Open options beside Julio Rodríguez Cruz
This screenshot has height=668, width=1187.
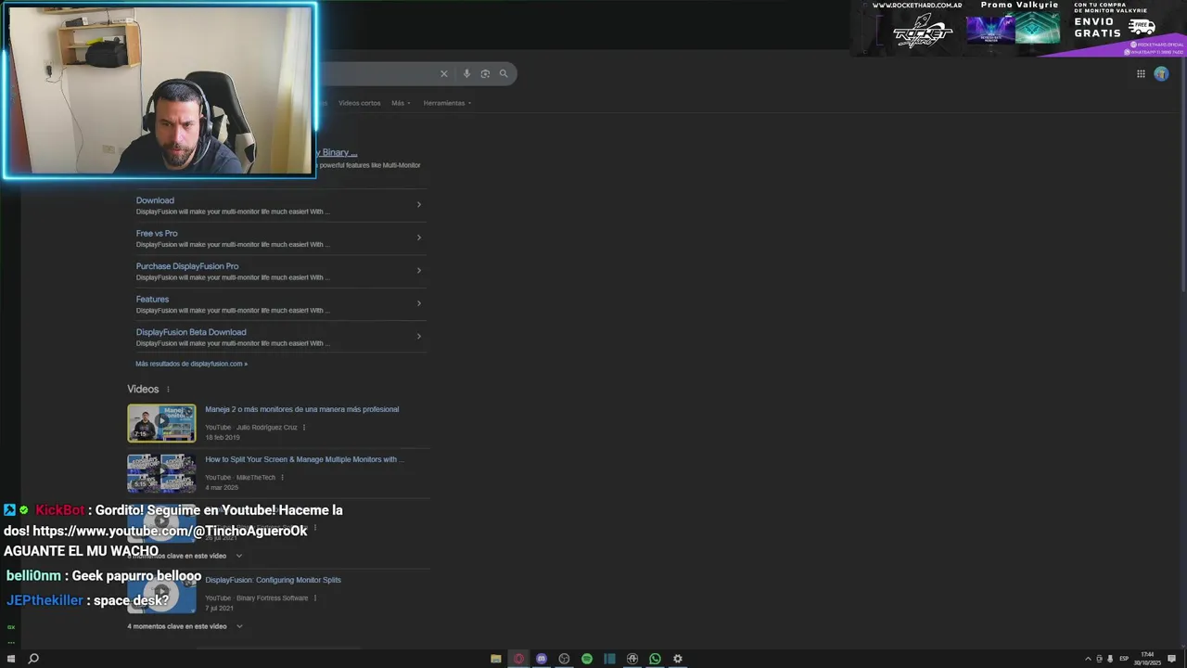[304, 428]
